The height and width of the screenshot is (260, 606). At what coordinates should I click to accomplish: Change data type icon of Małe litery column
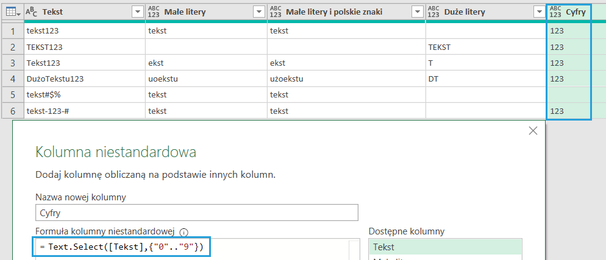154,12
